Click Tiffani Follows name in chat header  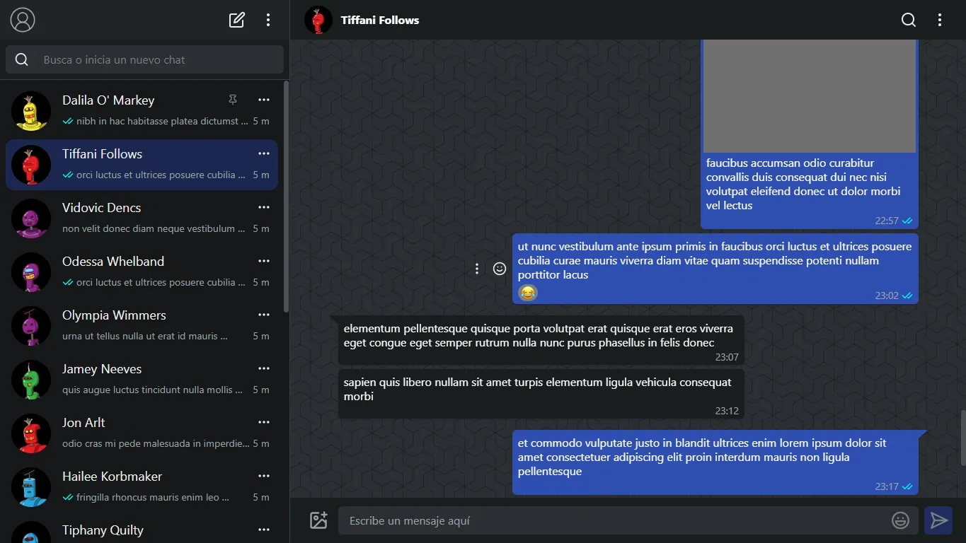pos(380,20)
